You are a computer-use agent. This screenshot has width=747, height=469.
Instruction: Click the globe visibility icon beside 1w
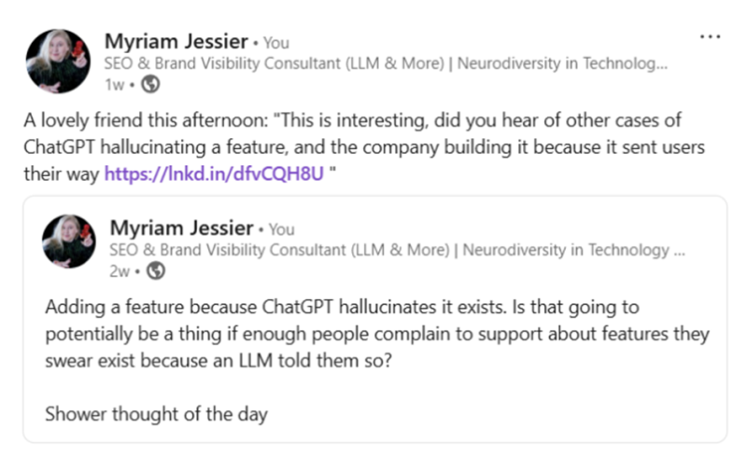point(150,84)
